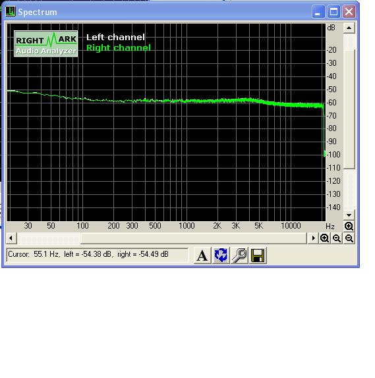Click the RightMark Audio Analyzer logo
Image resolution: width=375 pixels, height=378 pixels.
pos(46,43)
